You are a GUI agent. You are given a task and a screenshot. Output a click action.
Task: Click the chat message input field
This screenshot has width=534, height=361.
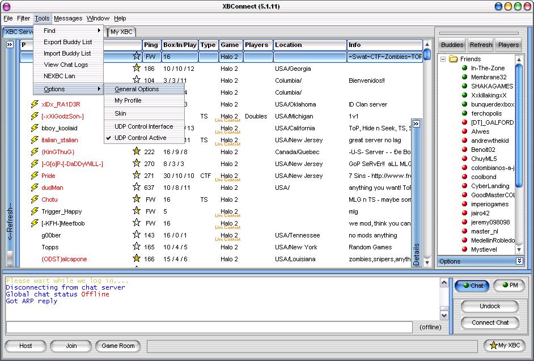pyautogui.click(x=209, y=328)
